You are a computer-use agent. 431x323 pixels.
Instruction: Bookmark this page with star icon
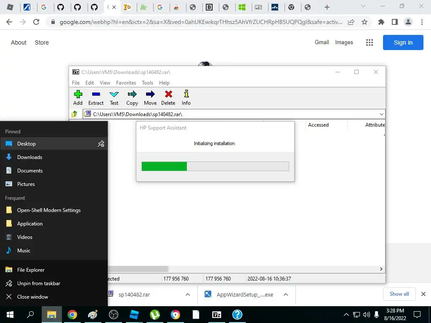(364, 22)
